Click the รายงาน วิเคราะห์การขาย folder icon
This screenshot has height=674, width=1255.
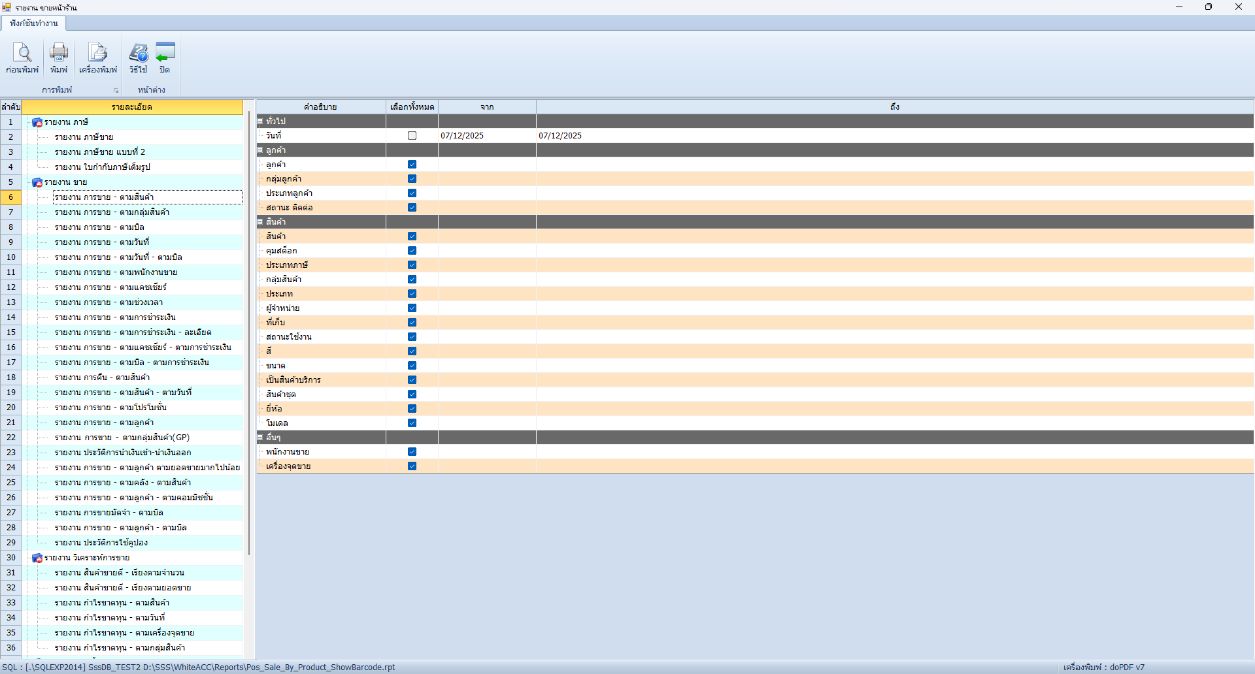tap(37, 558)
